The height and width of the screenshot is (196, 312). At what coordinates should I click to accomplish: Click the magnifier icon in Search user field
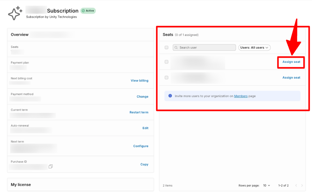[176, 48]
